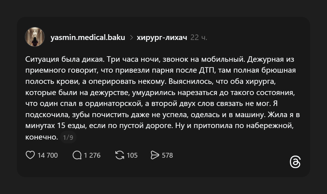Click the username yasmin.medical.baku
This screenshot has width=327, height=194.
(88, 38)
